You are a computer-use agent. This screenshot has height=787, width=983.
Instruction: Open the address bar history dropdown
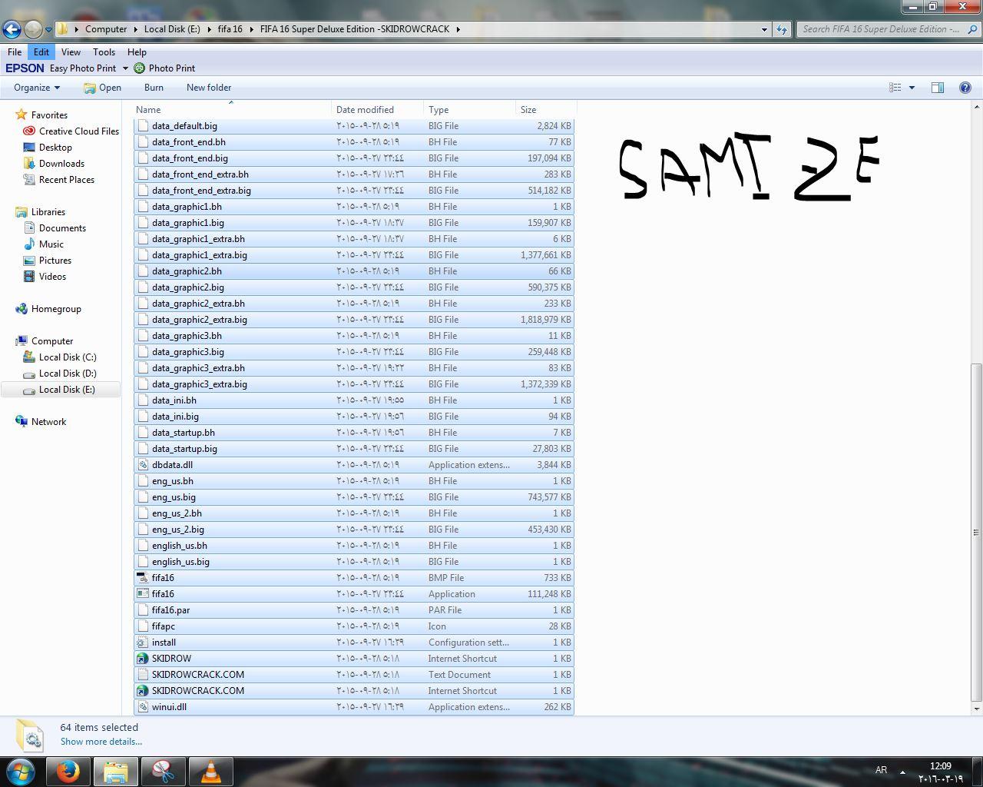tap(764, 29)
